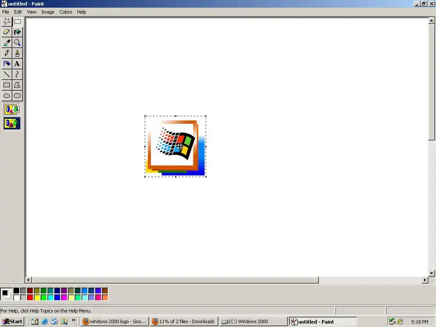Click the Paint application title bar icon
This screenshot has width=436, height=327.
pyautogui.click(x=4, y=3)
